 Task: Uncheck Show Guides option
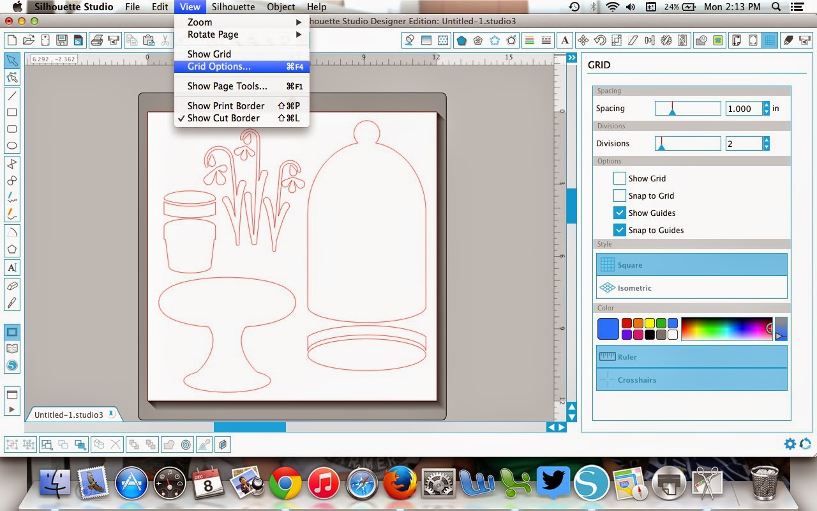pos(619,213)
